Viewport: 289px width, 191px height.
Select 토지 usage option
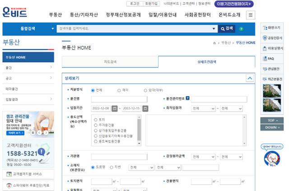(x=95, y=120)
